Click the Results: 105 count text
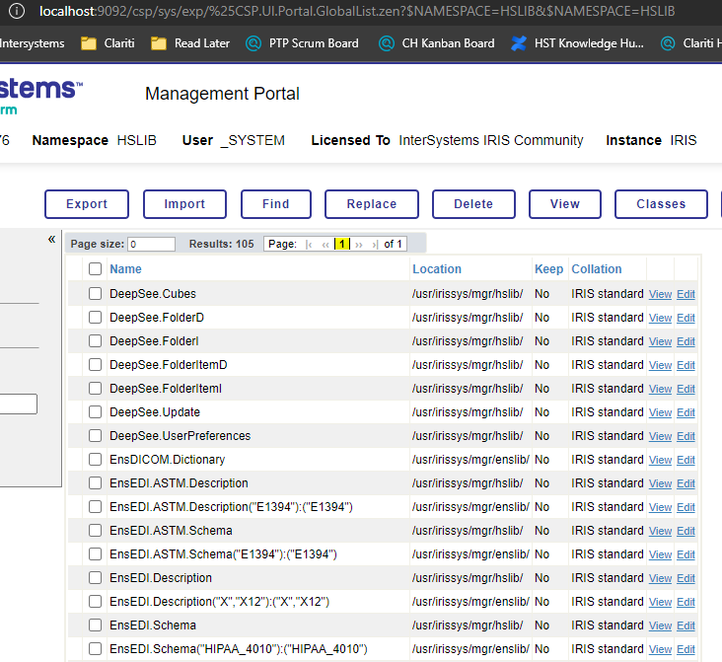 222,244
